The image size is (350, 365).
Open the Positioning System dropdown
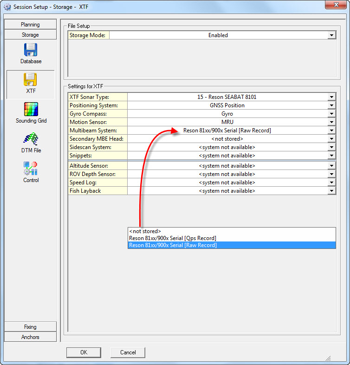click(331, 105)
